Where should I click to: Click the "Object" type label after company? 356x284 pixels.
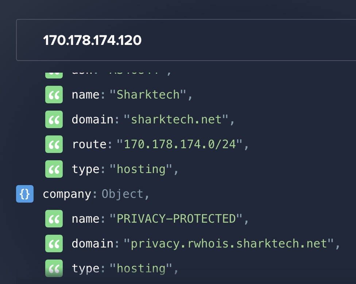pyautogui.click(x=123, y=194)
